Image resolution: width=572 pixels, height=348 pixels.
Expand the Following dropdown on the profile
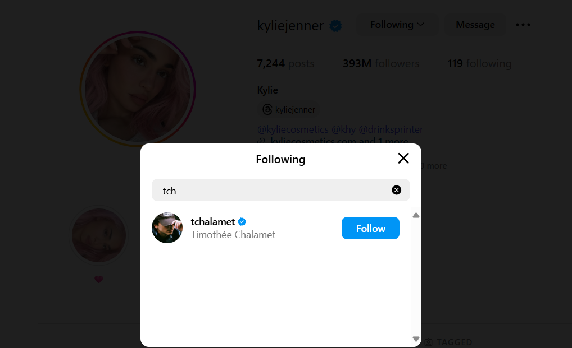pyautogui.click(x=397, y=25)
